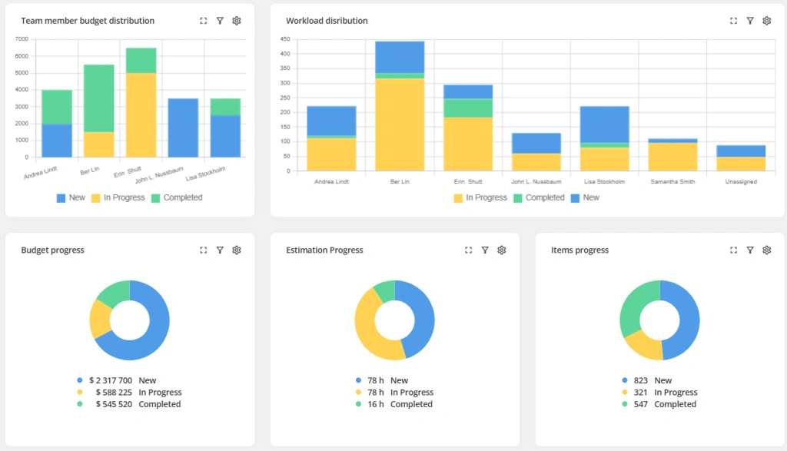This screenshot has width=787, height=451.
Task: Toggle New series in team budget legend
Action: (x=71, y=197)
